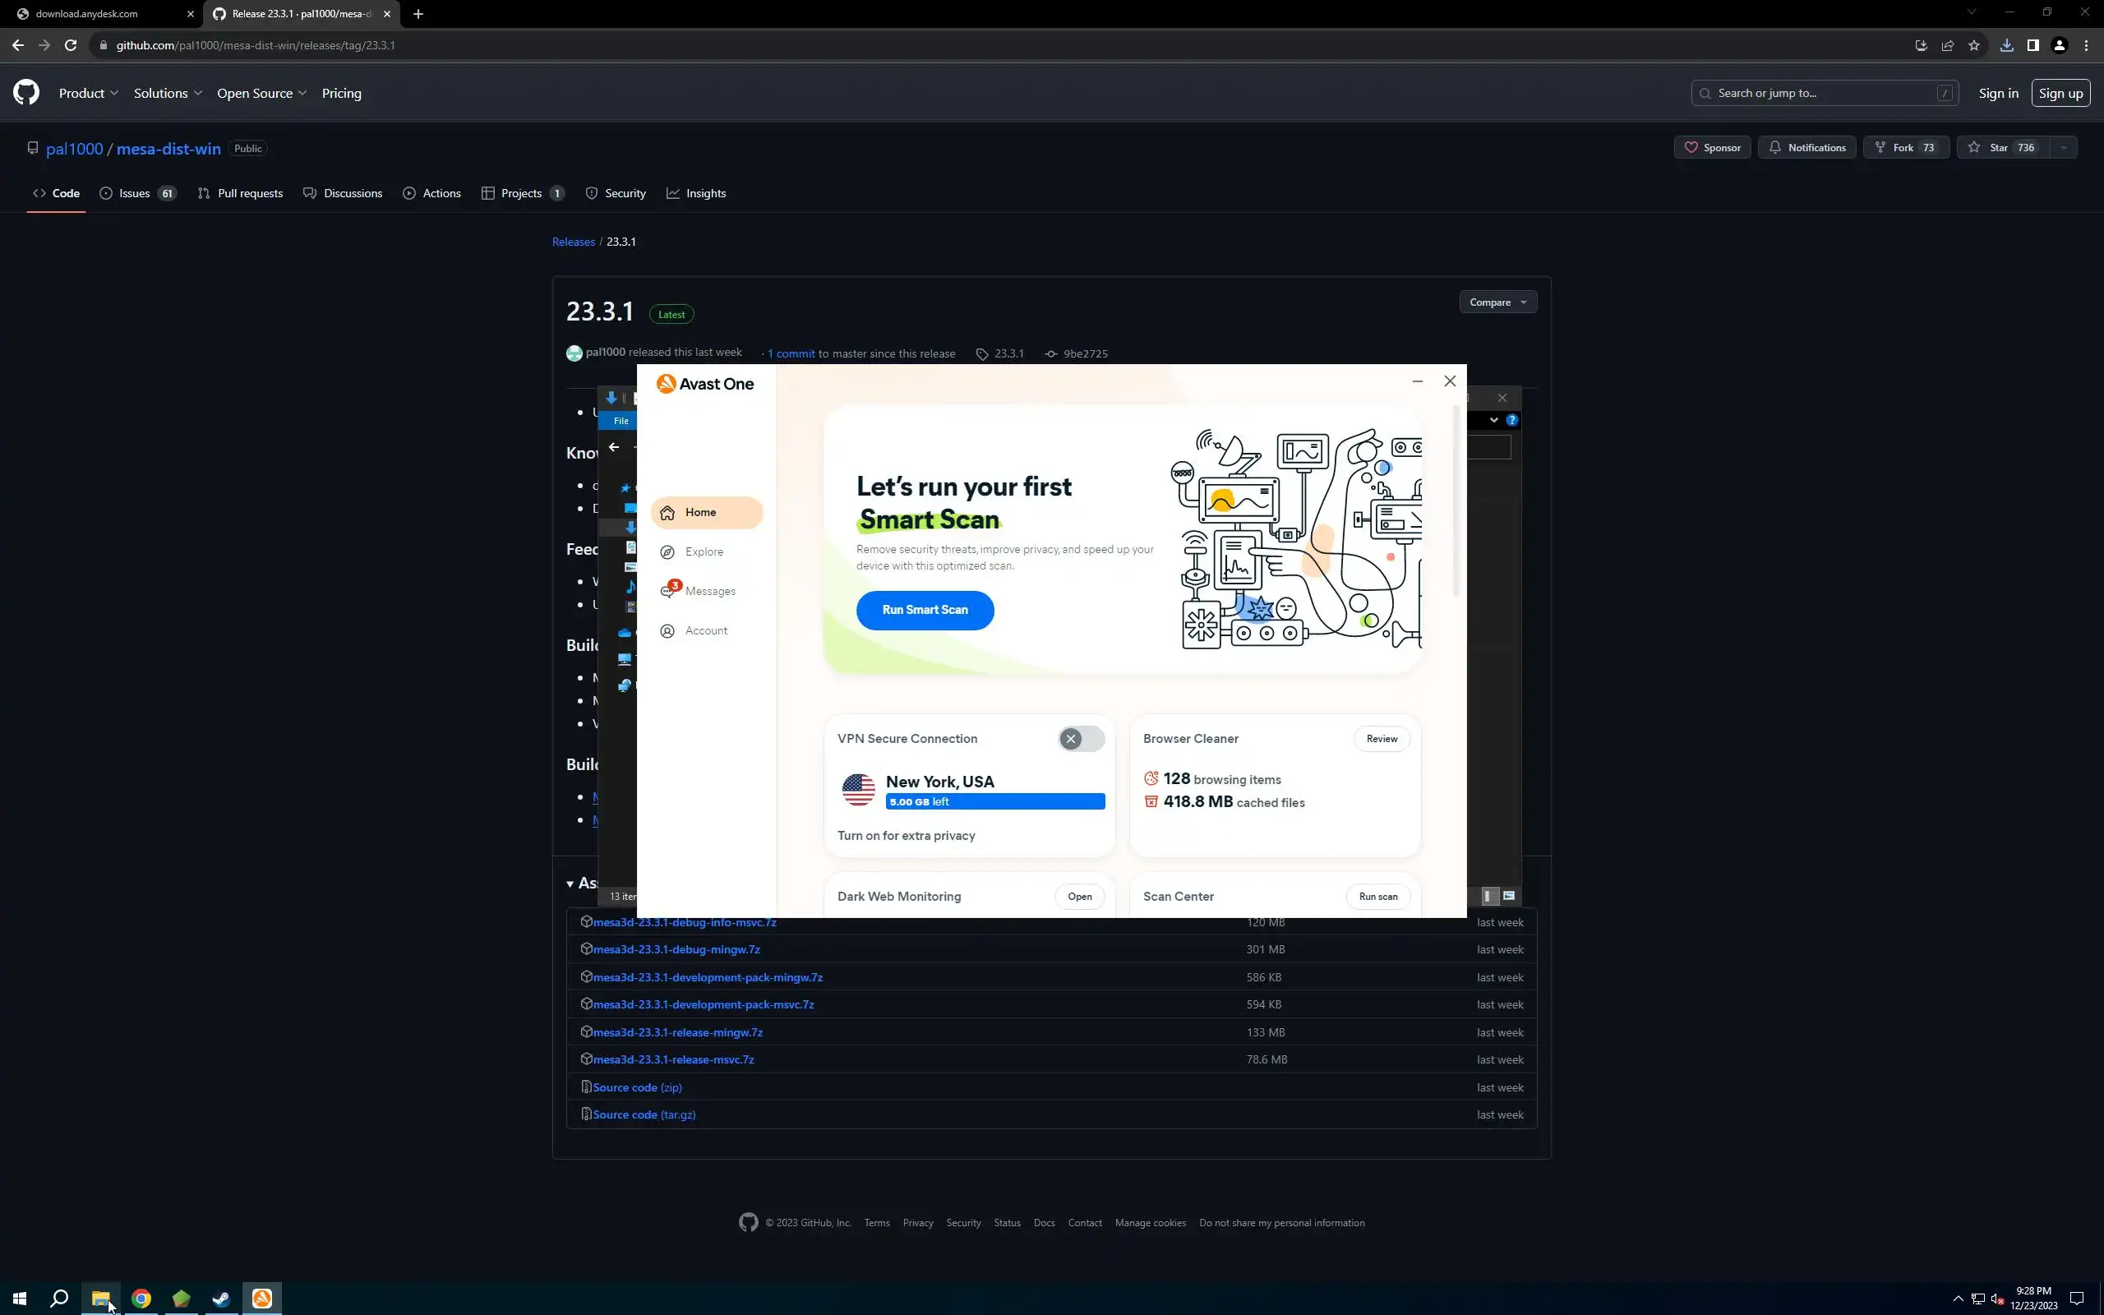Bookmark this page with star icon
The height and width of the screenshot is (1315, 2104).
[x=1973, y=45]
